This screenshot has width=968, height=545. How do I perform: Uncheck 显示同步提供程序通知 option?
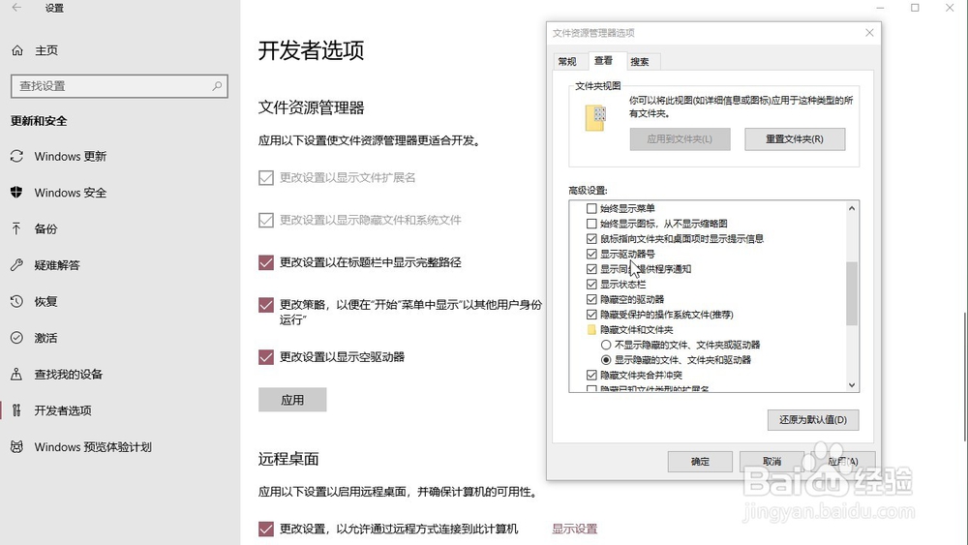[591, 269]
